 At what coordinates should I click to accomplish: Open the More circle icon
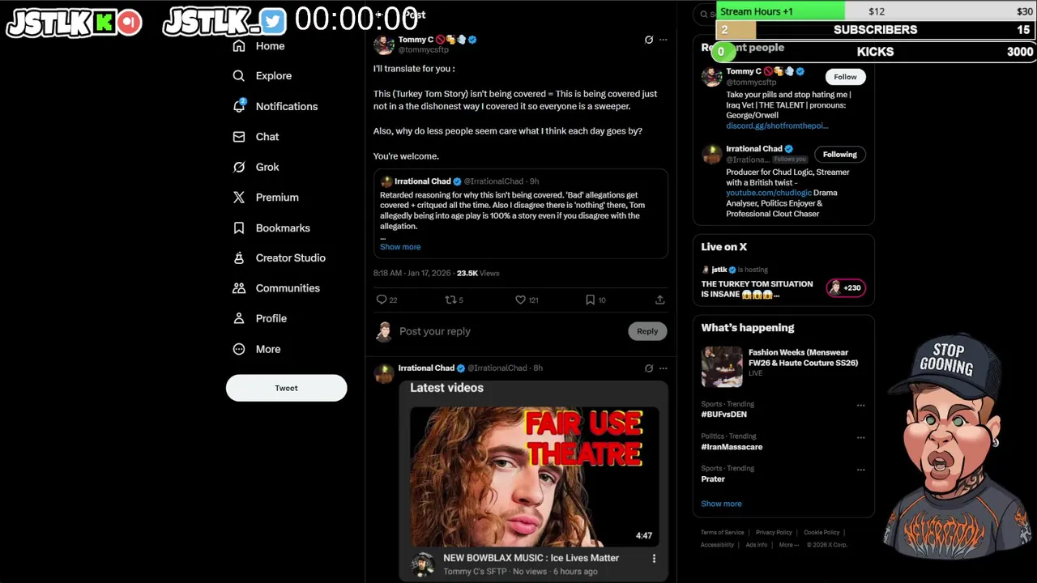239,349
